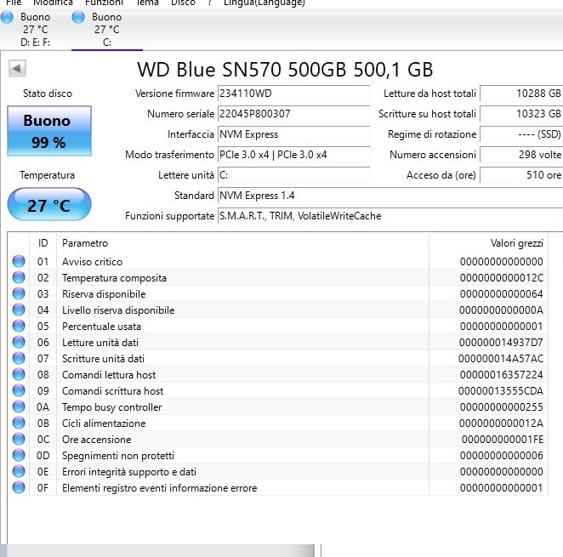Click the Versione firmware field 234110WD

[x=293, y=94]
